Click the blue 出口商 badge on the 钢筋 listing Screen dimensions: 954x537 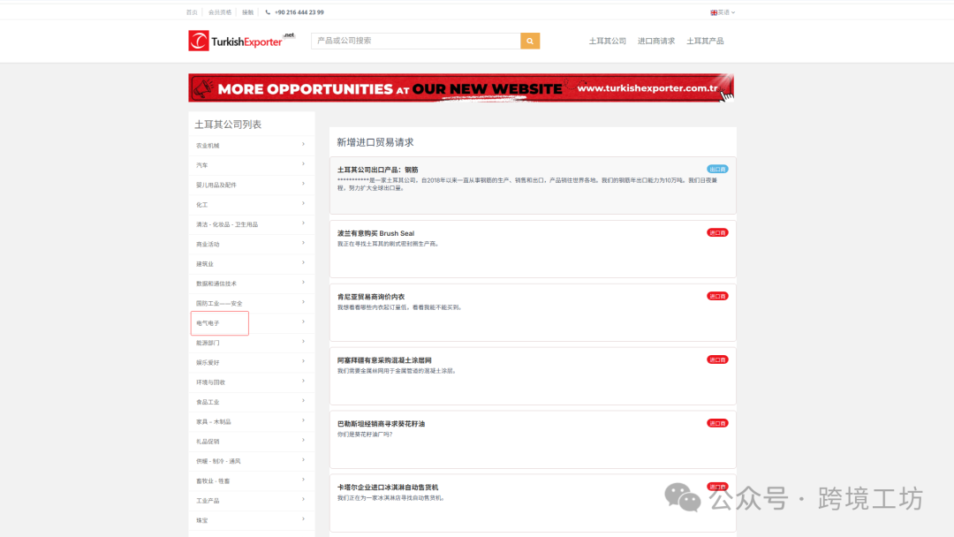[717, 169]
